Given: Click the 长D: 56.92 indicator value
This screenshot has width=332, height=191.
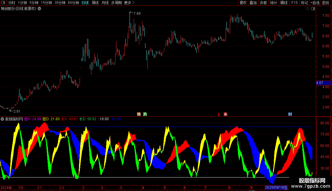Looking at the screenshot, I should click(88, 119).
